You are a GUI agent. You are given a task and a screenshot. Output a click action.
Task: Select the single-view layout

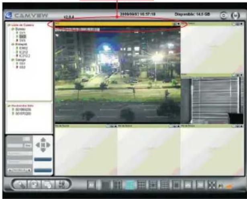105,185
